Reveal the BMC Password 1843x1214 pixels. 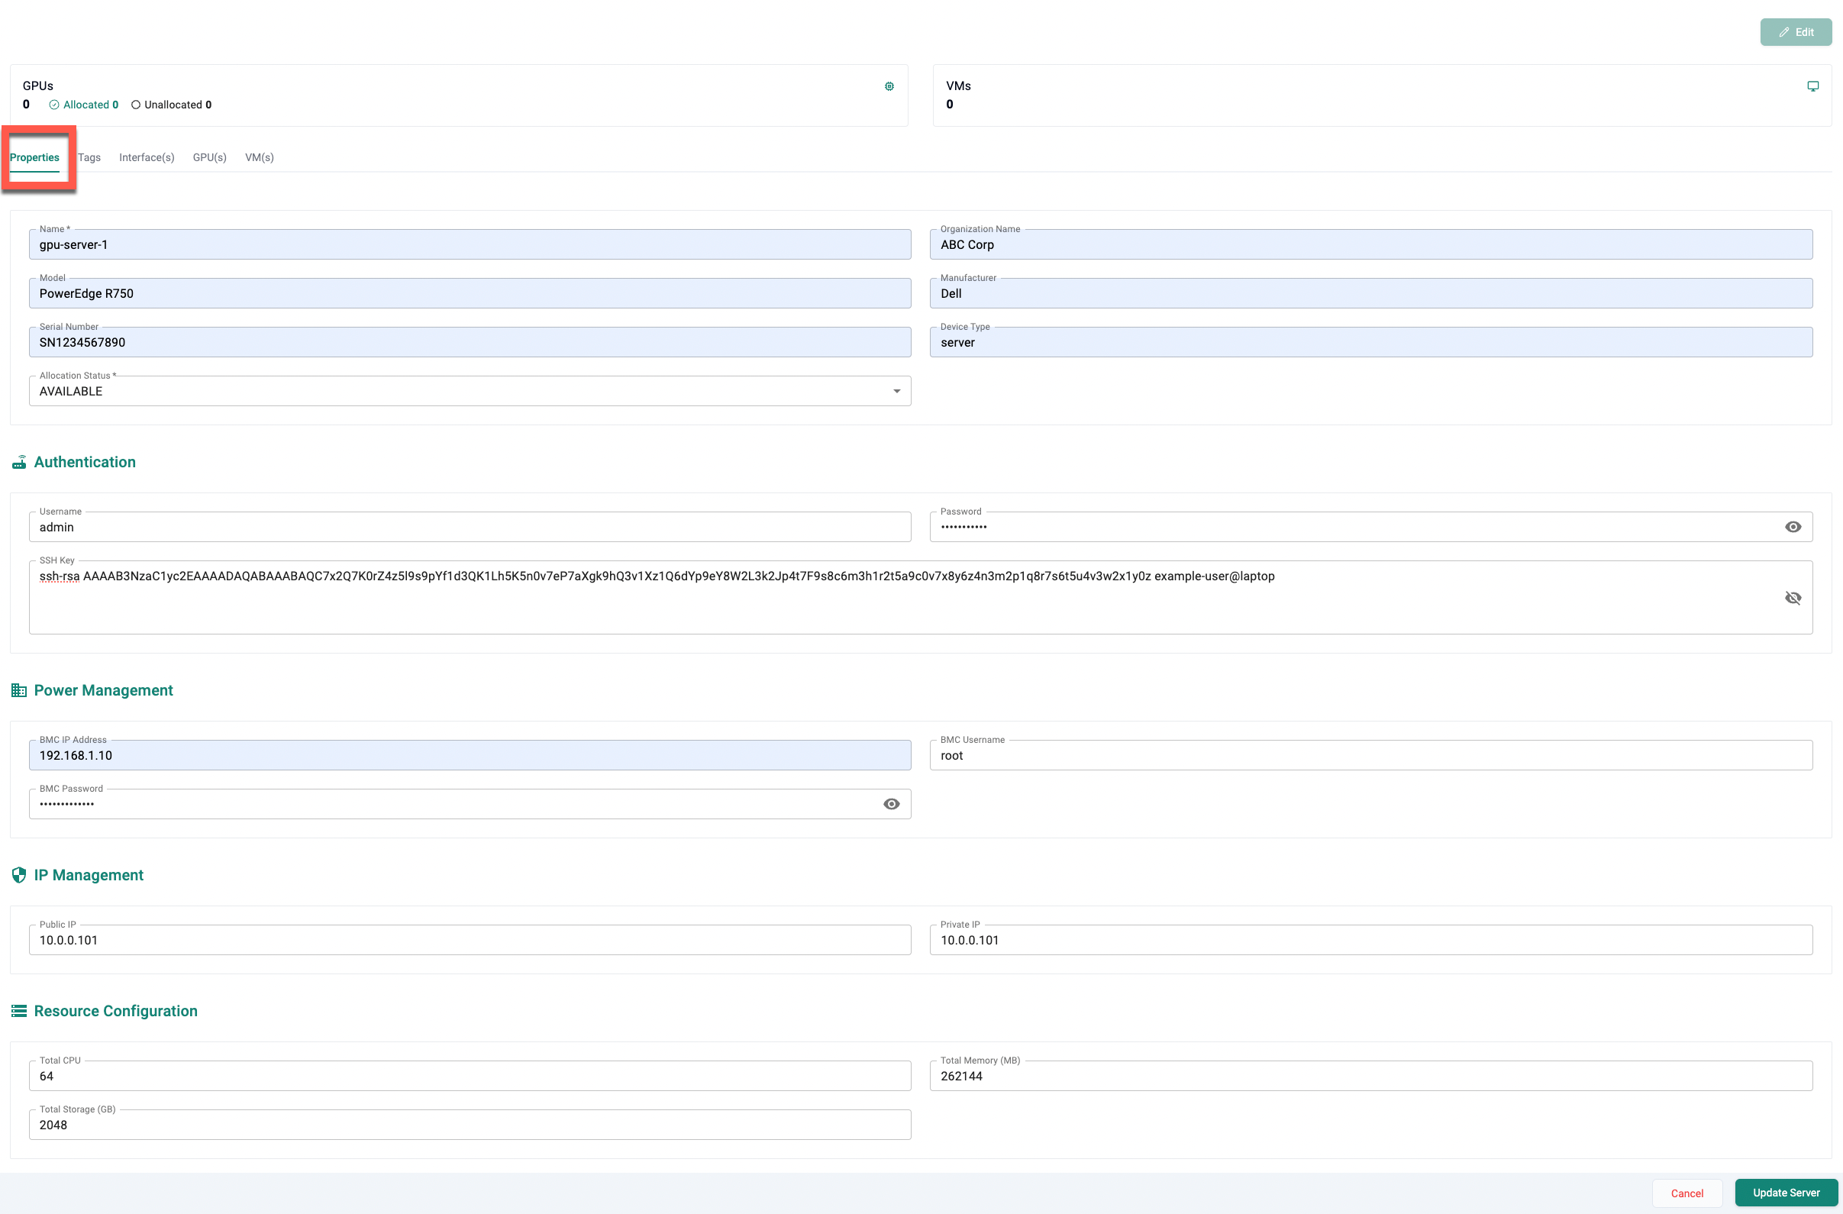(891, 804)
